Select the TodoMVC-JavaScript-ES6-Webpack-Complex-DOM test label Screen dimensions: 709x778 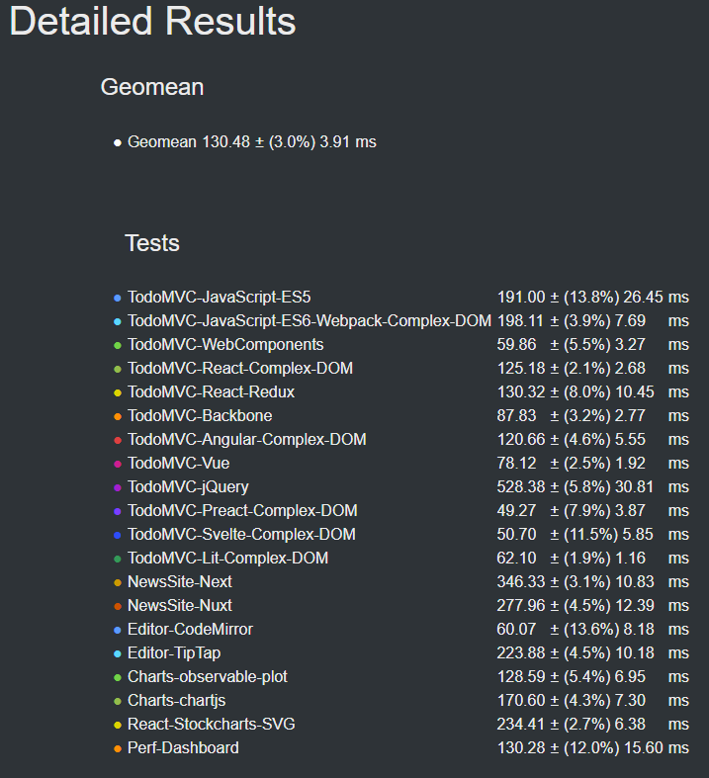click(x=309, y=321)
